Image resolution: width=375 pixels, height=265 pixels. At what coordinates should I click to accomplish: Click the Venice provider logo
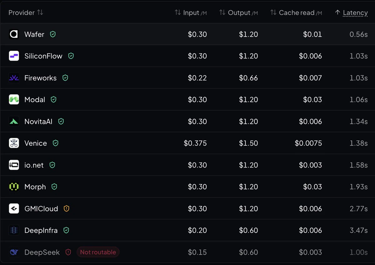[x=14, y=143]
